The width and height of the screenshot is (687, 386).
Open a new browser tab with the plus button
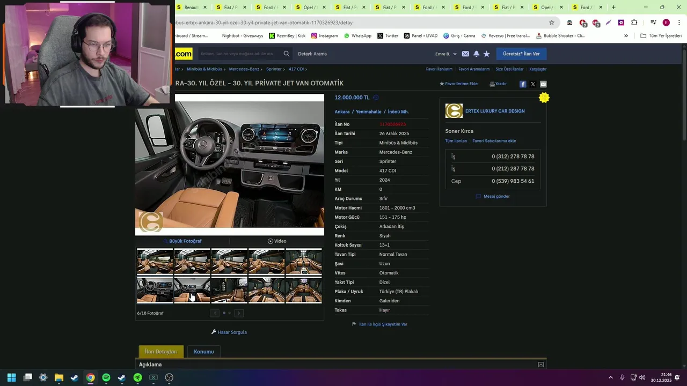[x=613, y=8]
